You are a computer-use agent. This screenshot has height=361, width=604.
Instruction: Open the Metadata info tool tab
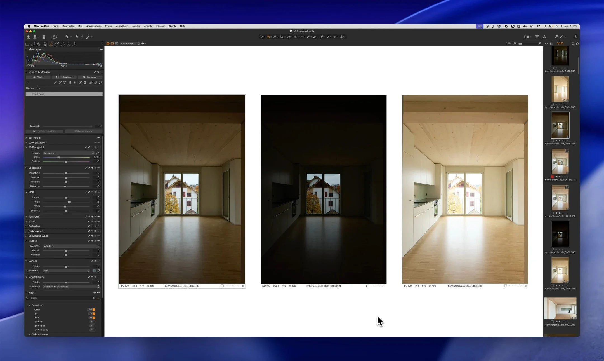tap(68, 44)
